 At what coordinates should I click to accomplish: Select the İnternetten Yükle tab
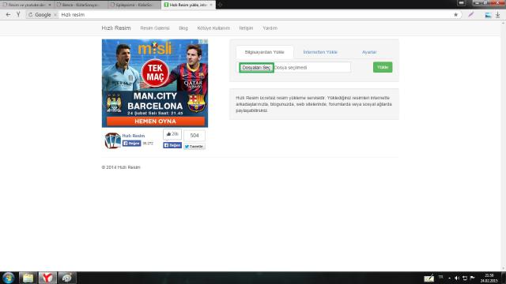tap(320, 52)
